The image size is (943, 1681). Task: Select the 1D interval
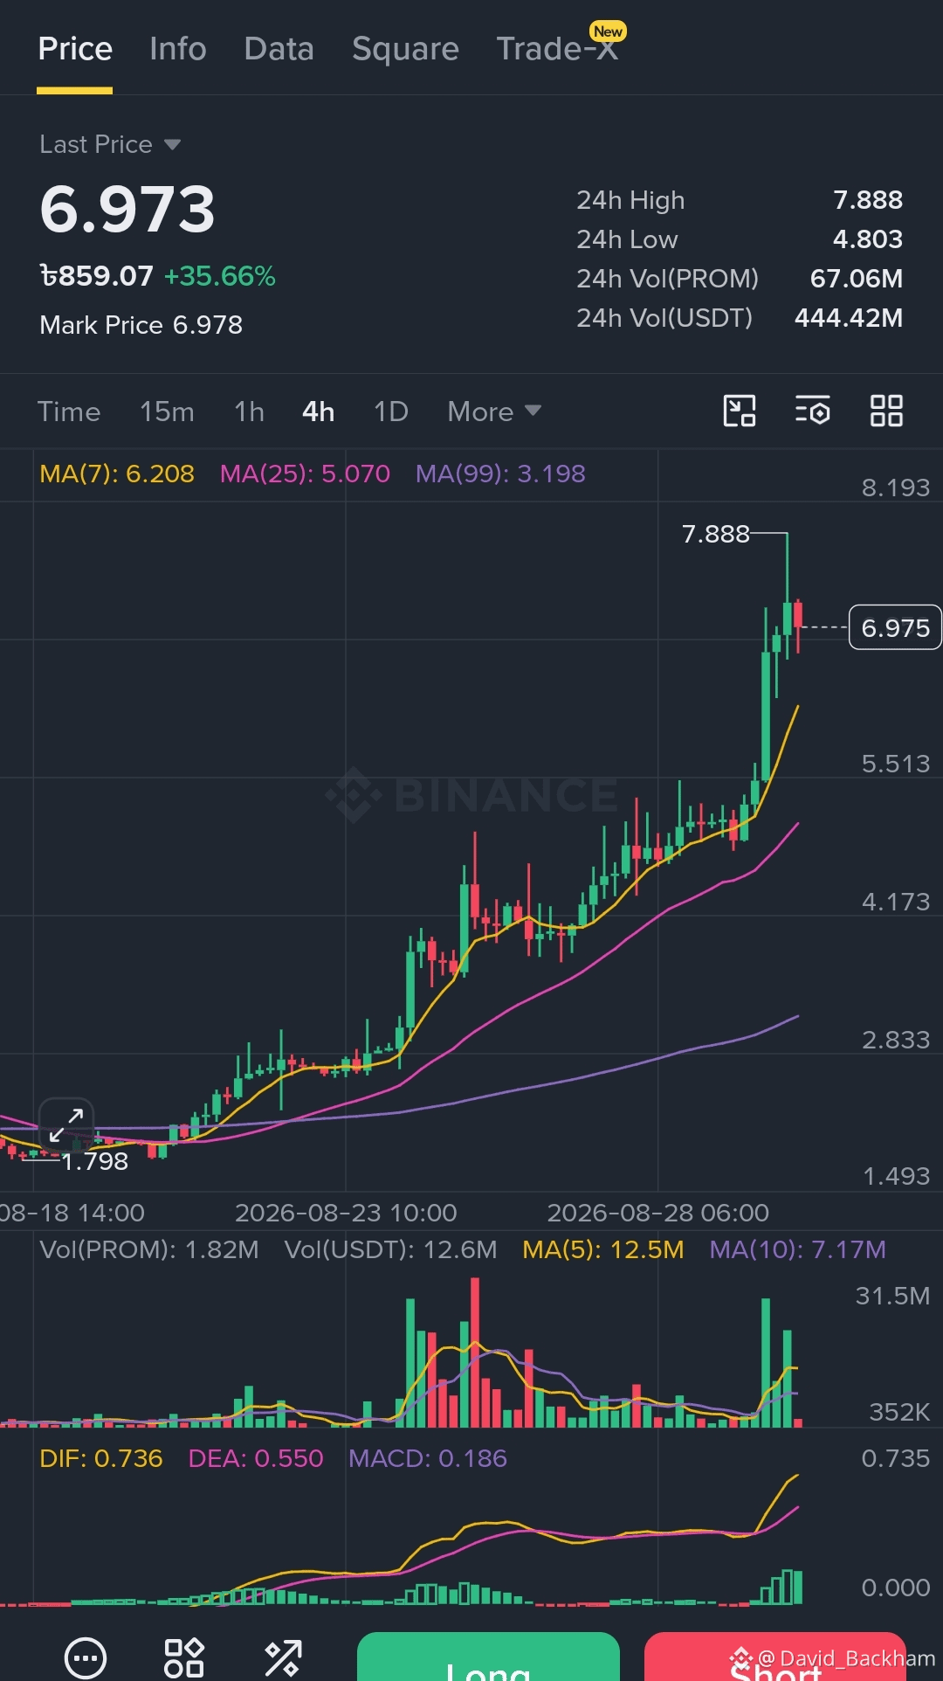tap(391, 412)
